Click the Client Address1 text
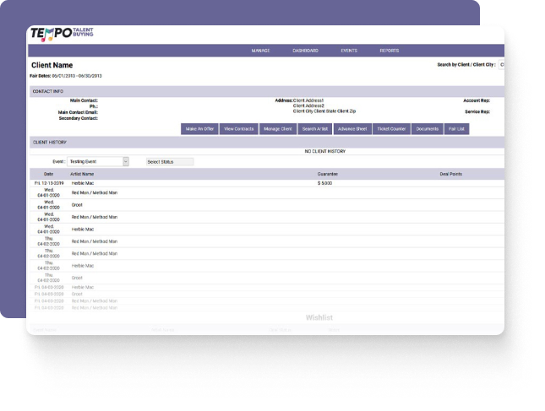The width and height of the screenshot is (545, 411). [308, 100]
